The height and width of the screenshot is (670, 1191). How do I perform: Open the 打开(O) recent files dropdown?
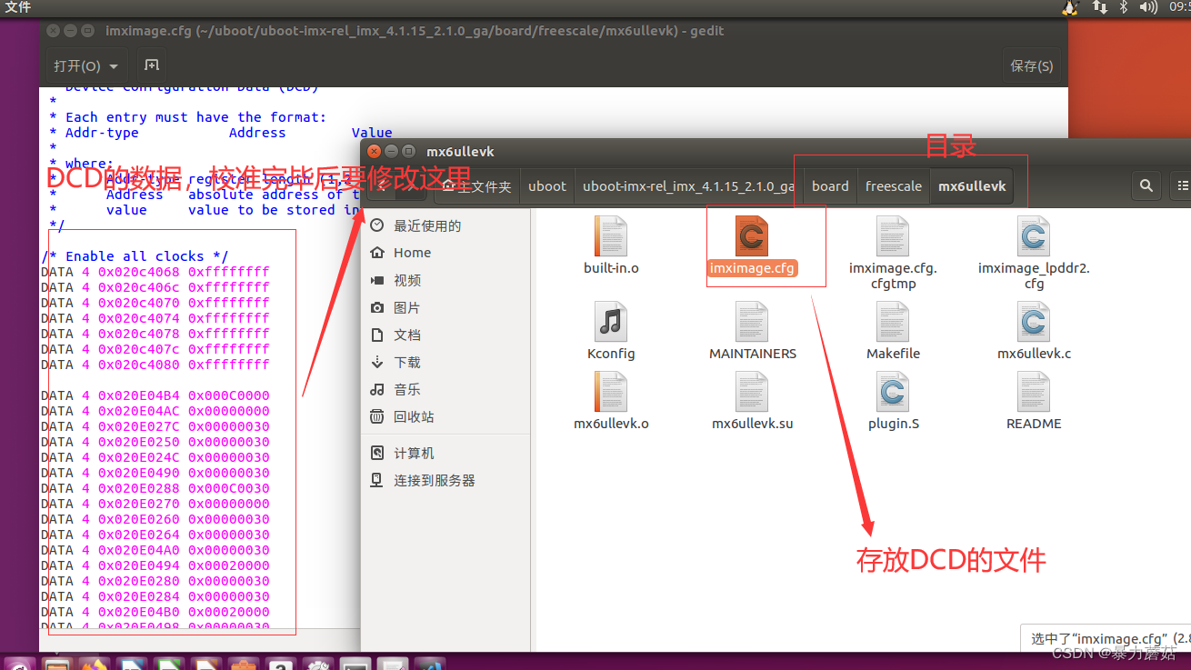85,65
